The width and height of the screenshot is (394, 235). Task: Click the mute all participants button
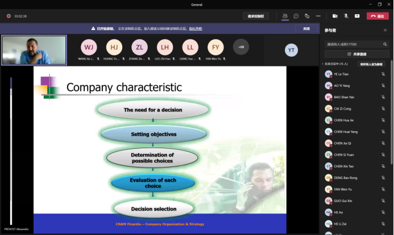click(x=371, y=64)
